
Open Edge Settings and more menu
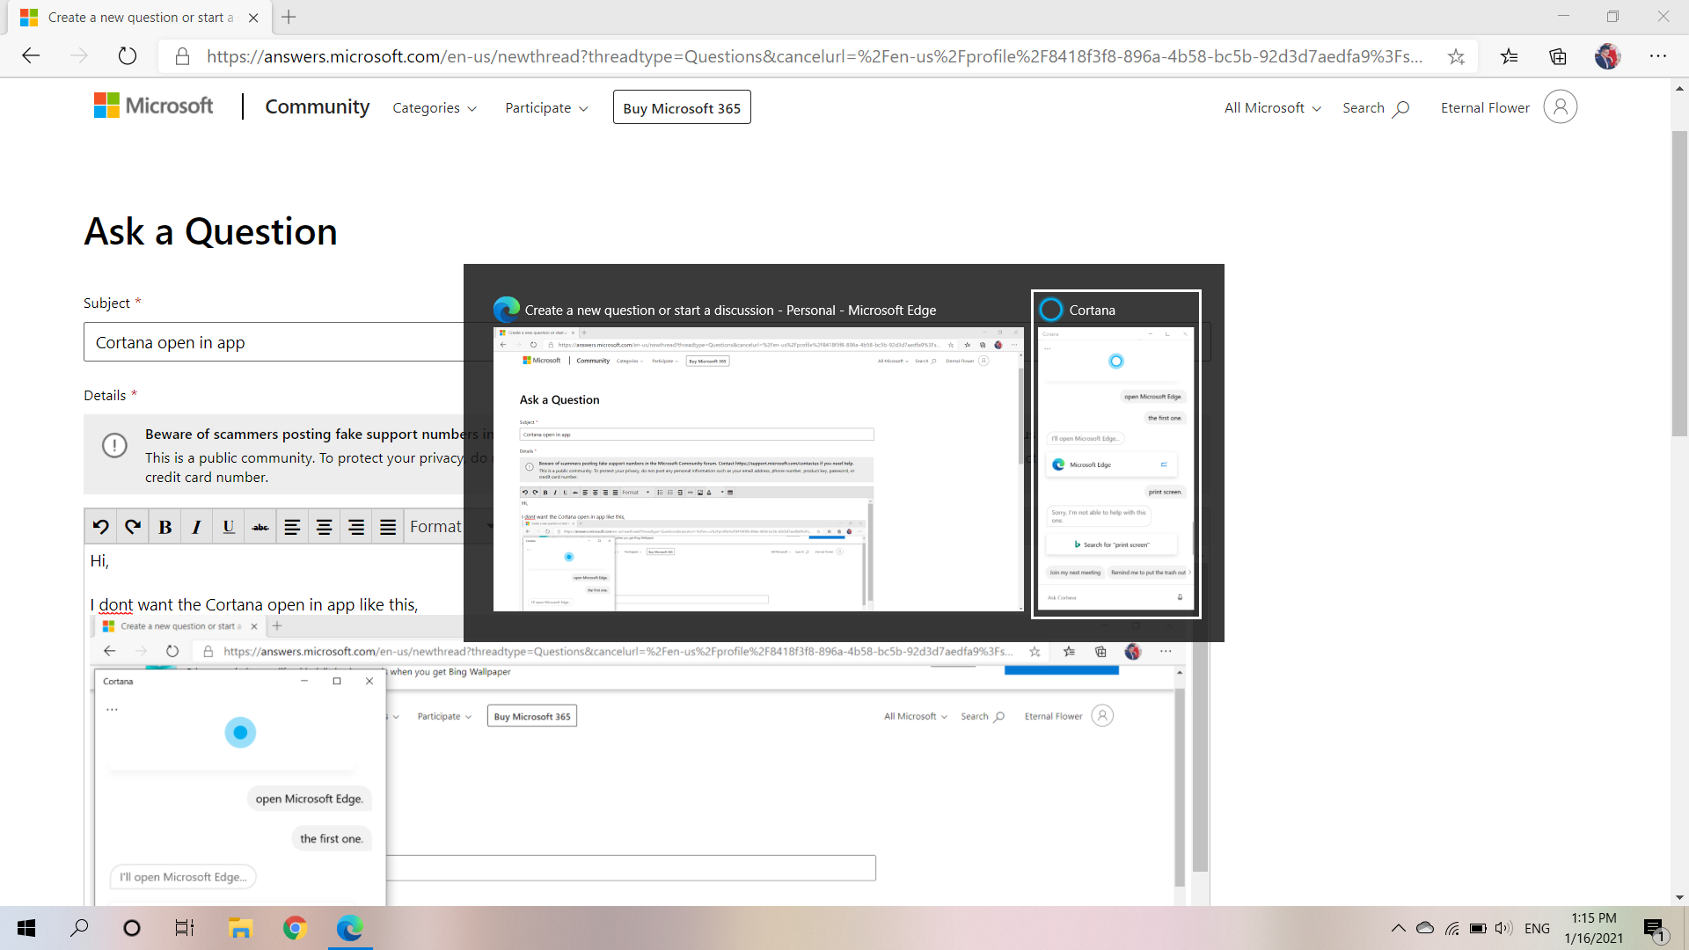pos(1658,56)
